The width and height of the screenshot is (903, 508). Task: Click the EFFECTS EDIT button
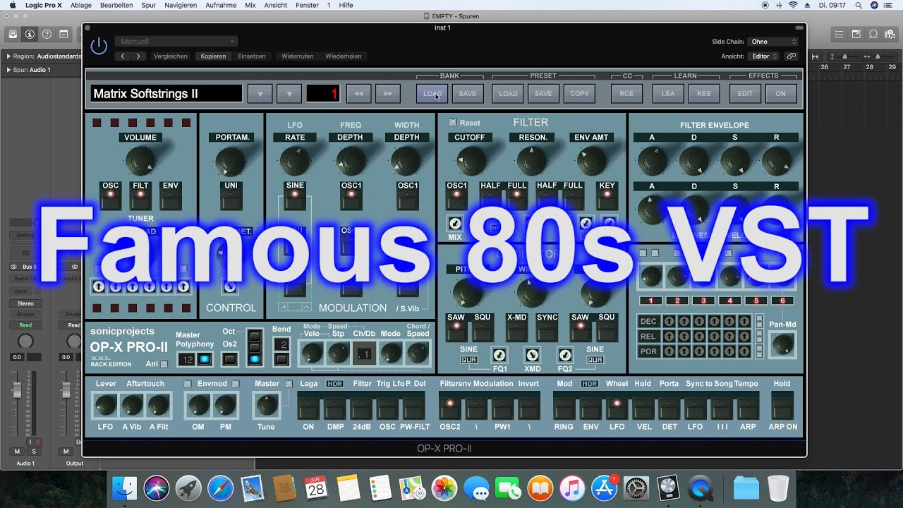[745, 93]
